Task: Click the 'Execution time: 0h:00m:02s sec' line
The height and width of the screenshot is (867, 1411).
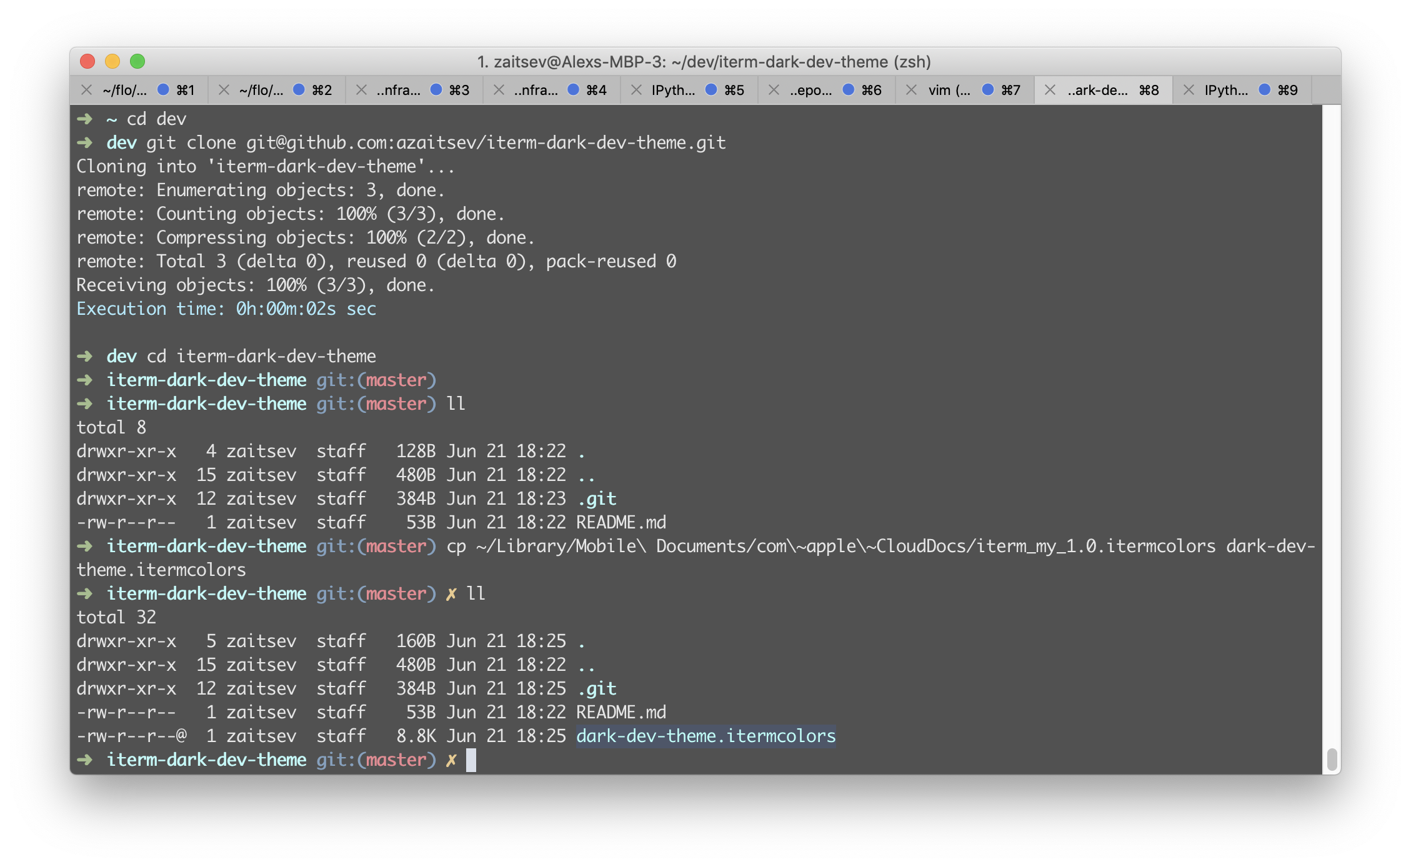Action: tap(226, 309)
